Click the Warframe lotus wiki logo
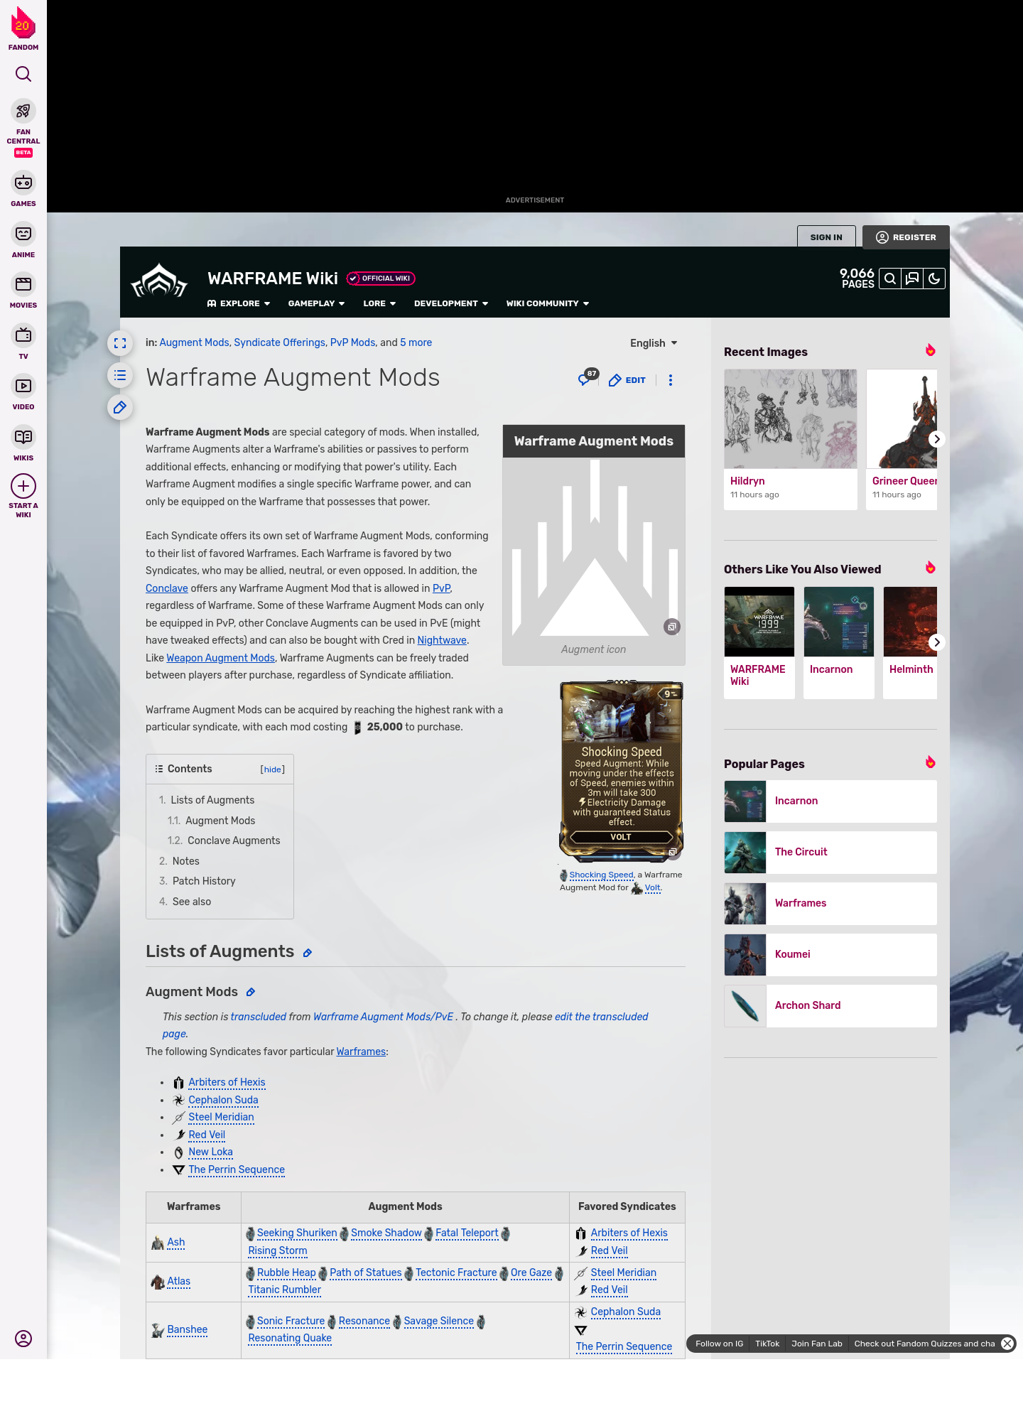This screenshot has height=1421, width=1023. click(x=159, y=281)
